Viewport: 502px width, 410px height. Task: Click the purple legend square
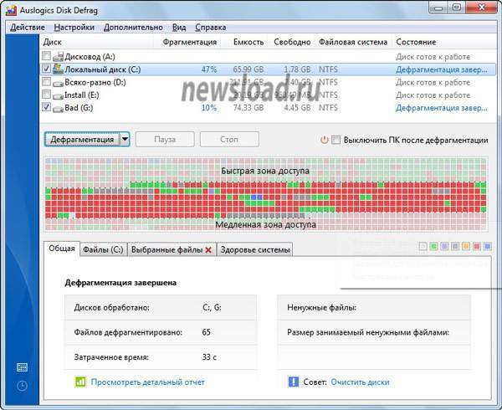(444, 246)
